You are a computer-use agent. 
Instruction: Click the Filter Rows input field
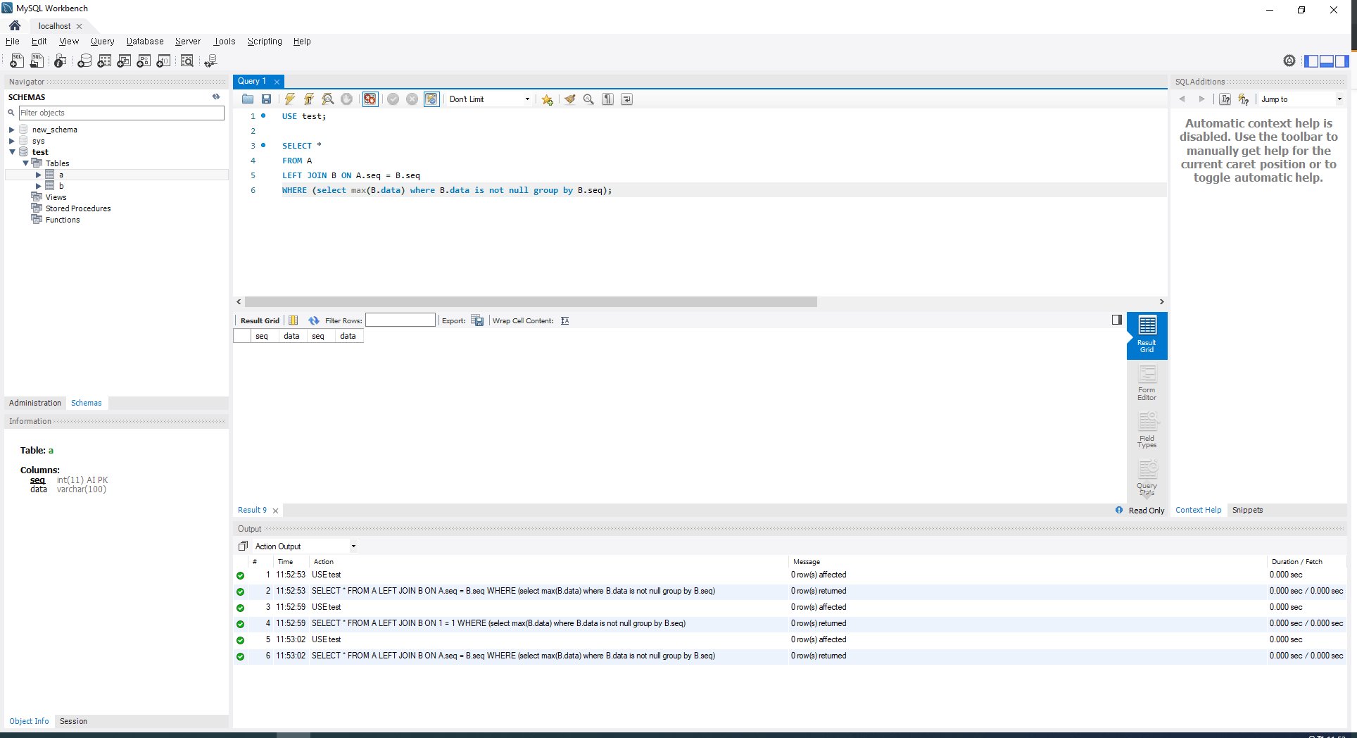(400, 320)
